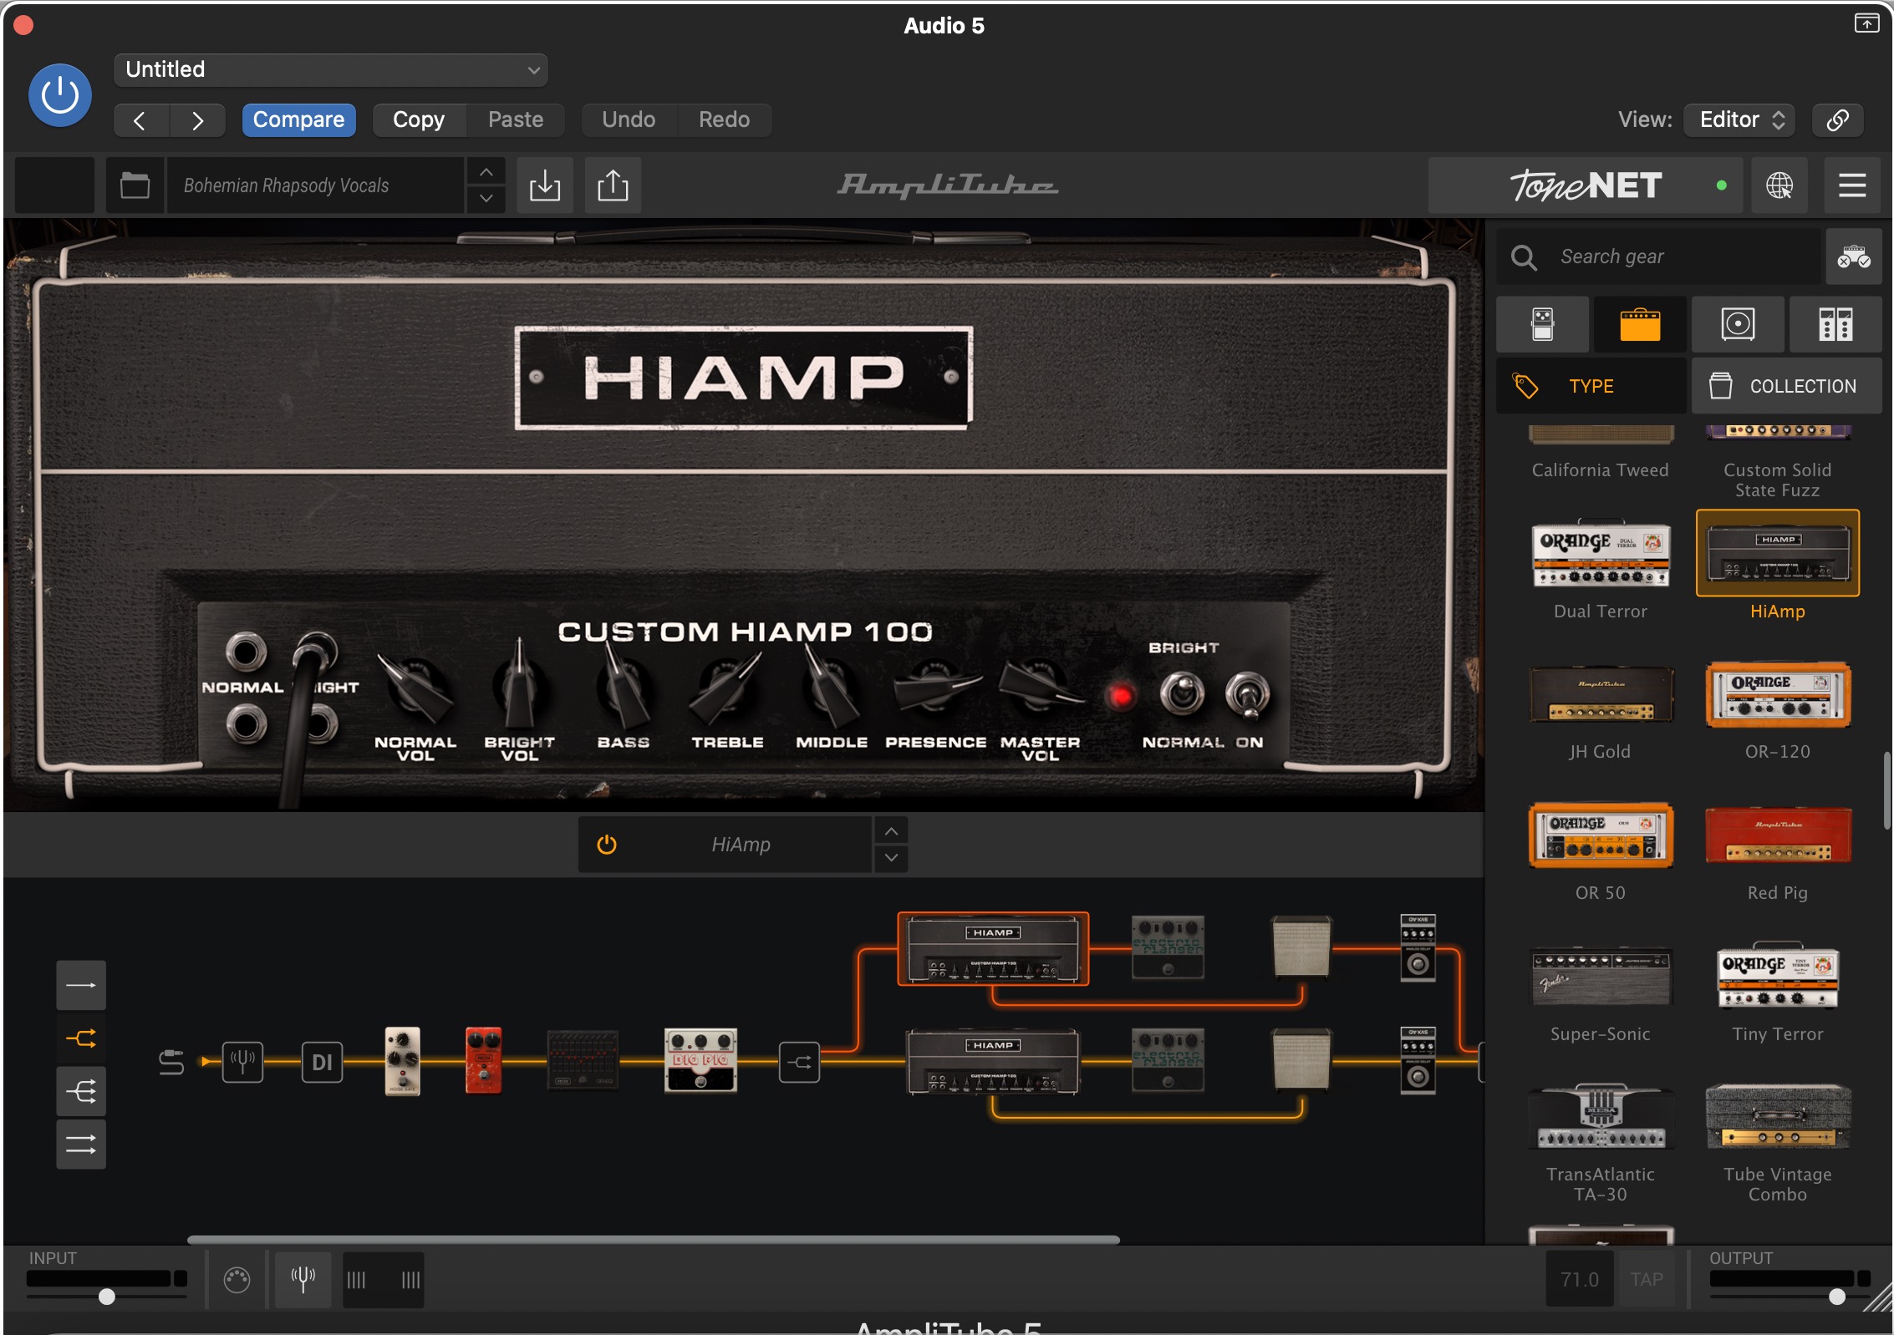Viewport: 1894px width, 1335px height.
Task: Switch to the TYPE filter tab
Action: pyautogui.click(x=1591, y=386)
